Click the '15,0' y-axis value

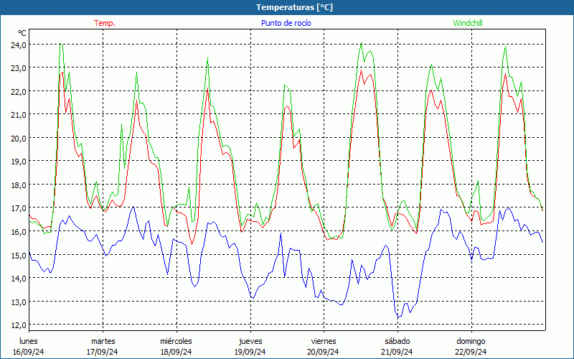click(x=19, y=256)
